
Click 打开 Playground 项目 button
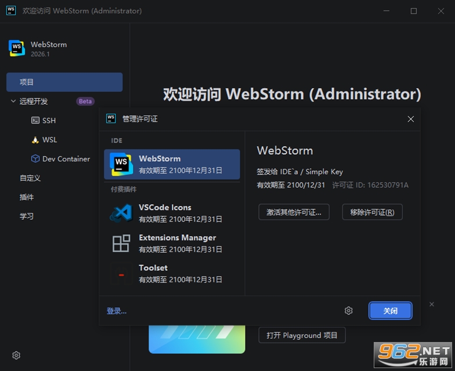click(302, 335)
